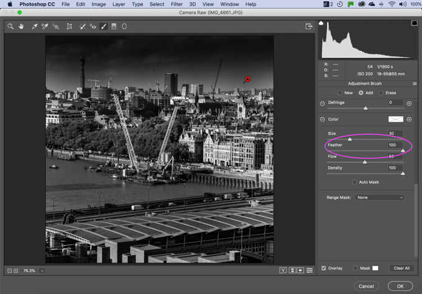Screen dimensions: 422x294
Task: Select the Spot Removal tool
Action: (x=82, y=27)
